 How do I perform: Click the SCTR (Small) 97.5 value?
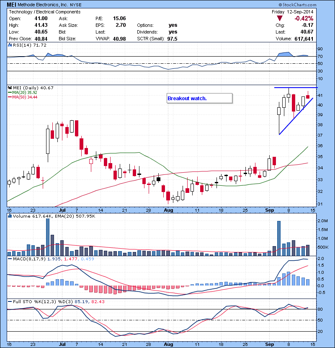click(173, 39)
